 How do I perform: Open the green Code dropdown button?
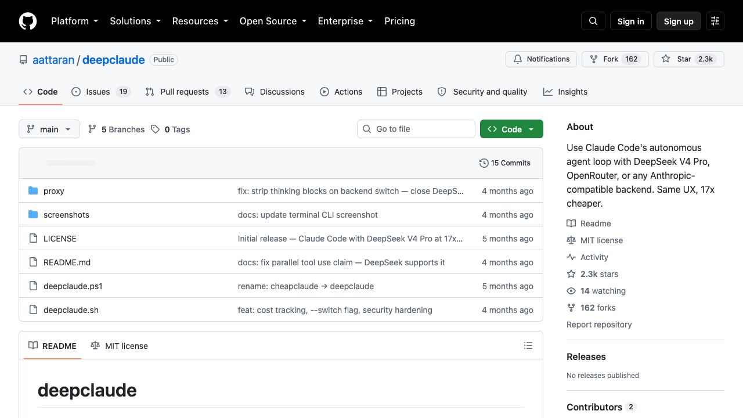(x=511, y=129)
